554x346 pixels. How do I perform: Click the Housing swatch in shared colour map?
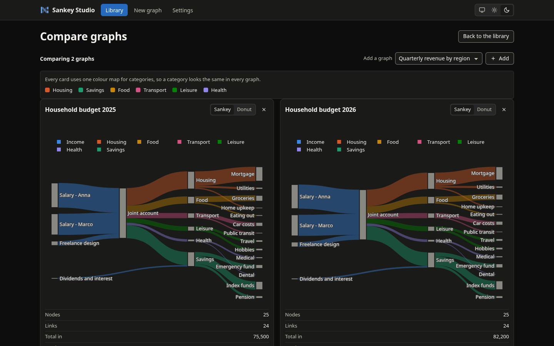47,90
